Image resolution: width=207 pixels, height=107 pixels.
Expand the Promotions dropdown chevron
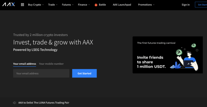(x=154, y=5)
